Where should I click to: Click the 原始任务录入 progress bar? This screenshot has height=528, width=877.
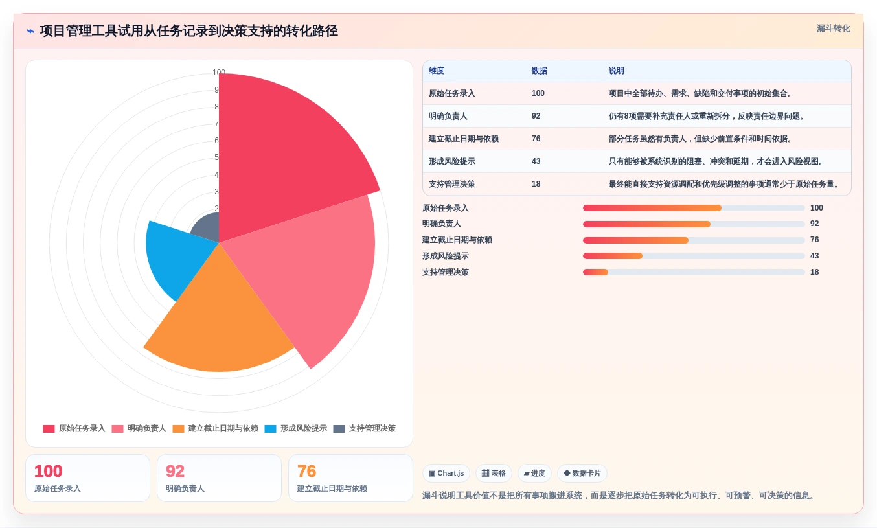(694, 208)
